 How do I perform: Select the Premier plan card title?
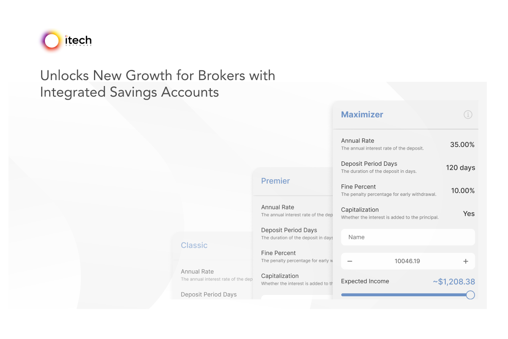click(x=276, y=181)
